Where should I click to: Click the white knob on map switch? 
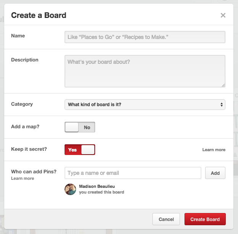coord(72,127)
